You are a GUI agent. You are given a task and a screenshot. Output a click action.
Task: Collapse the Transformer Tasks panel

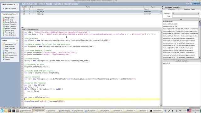[x=17, y=14]
